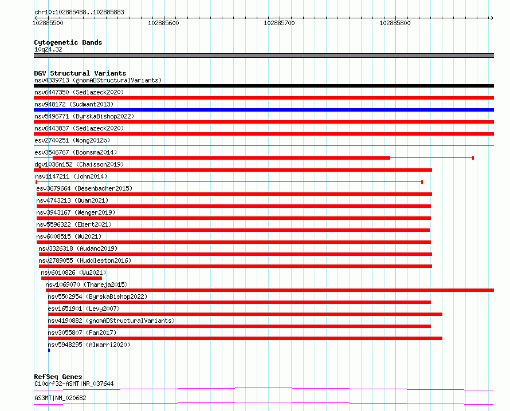Image resolution: width=510 pixels, height=411 pixels.
Task: Click the red bar under esv3546767 Boomsma2014
Action: [221, 158]
